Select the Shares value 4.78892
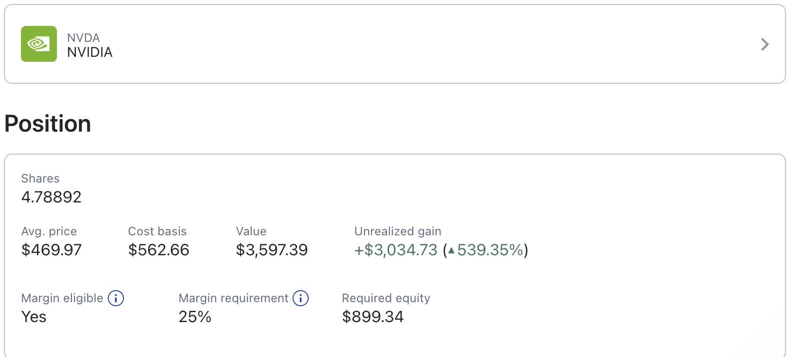 (x=51, y=197)
